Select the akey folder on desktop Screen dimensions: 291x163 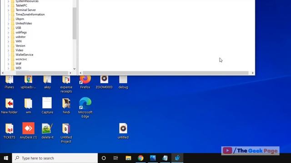(x=47, y=82)
